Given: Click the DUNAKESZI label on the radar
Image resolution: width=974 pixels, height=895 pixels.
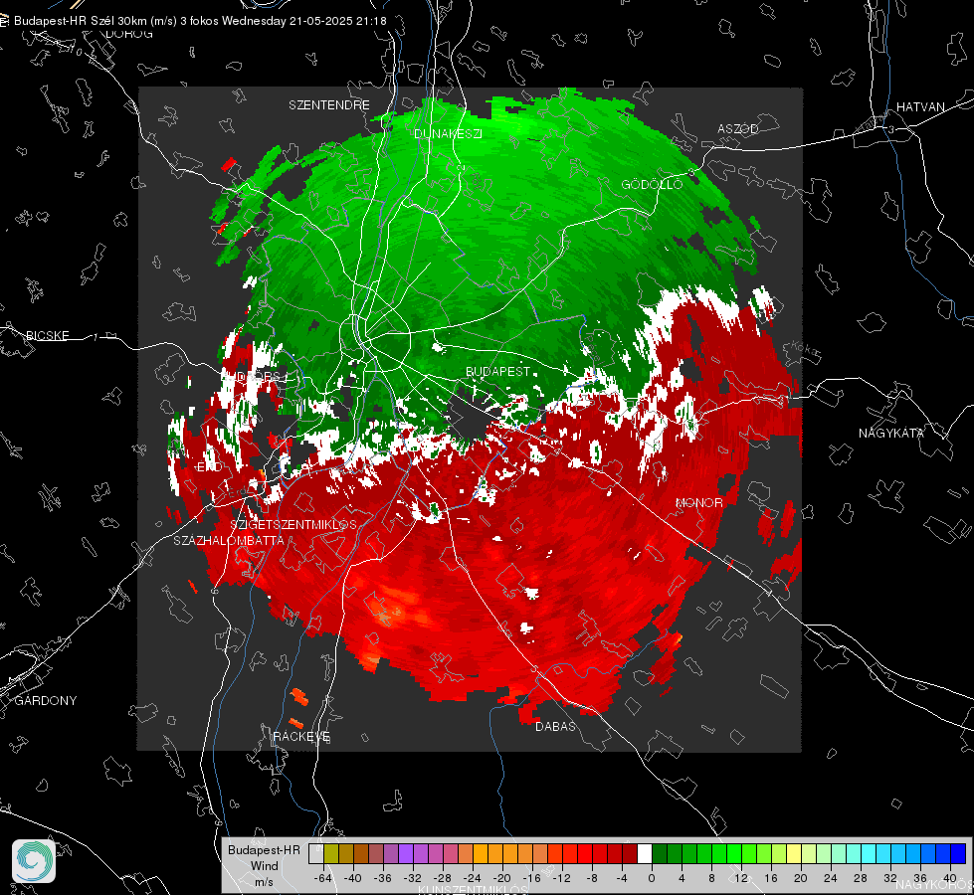Looking at the screenshot, I should 448,133.
